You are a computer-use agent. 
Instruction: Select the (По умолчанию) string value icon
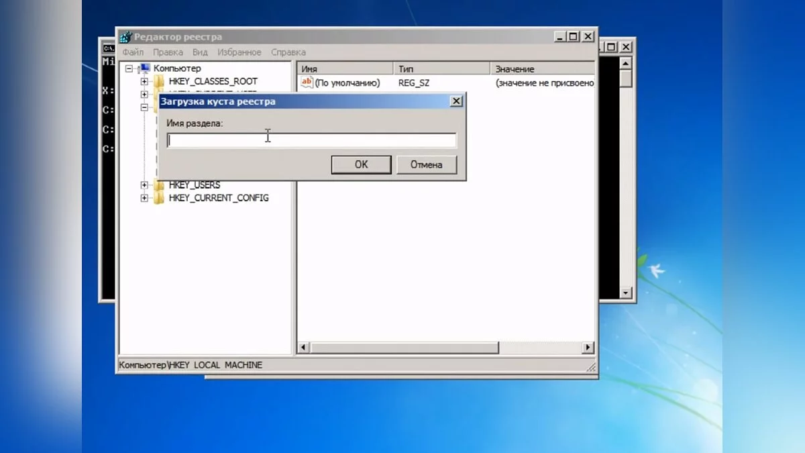point(307,83)
